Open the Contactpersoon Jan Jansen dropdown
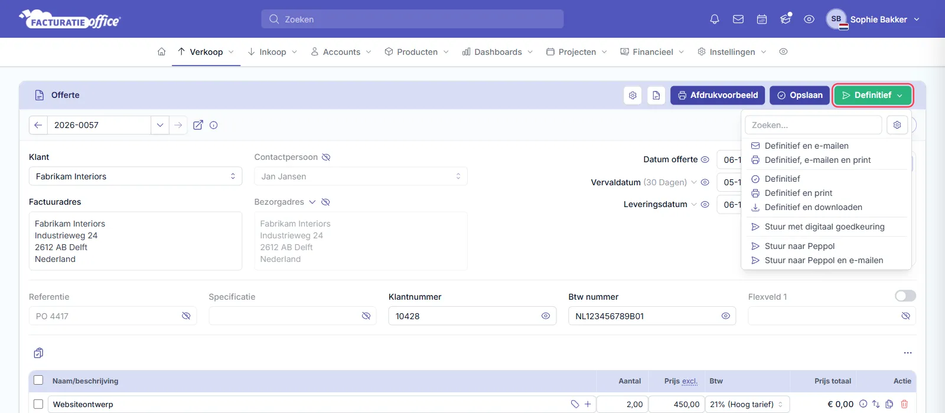Viewport: 945px width, 413px height. [x=361, y=176]
